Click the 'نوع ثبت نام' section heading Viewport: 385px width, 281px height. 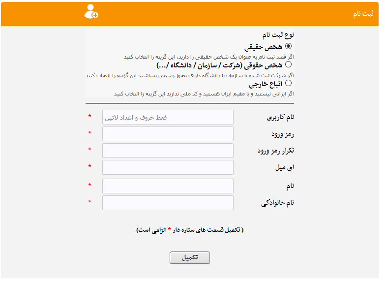click(x=279, y=35)
